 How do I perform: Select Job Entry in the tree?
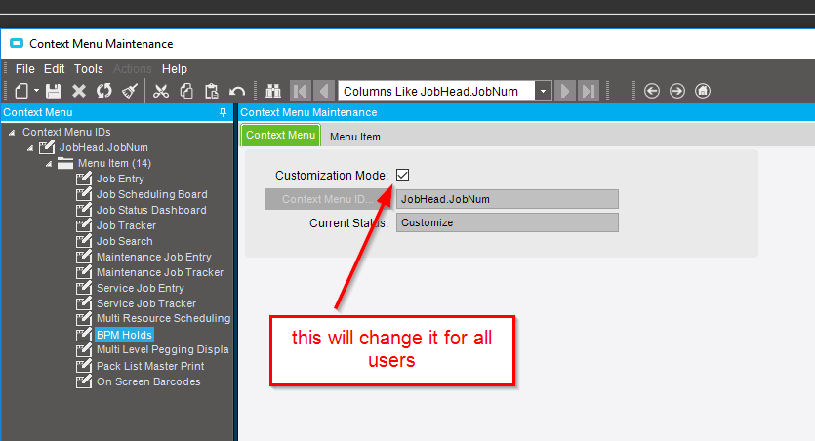tap(120, 179)
